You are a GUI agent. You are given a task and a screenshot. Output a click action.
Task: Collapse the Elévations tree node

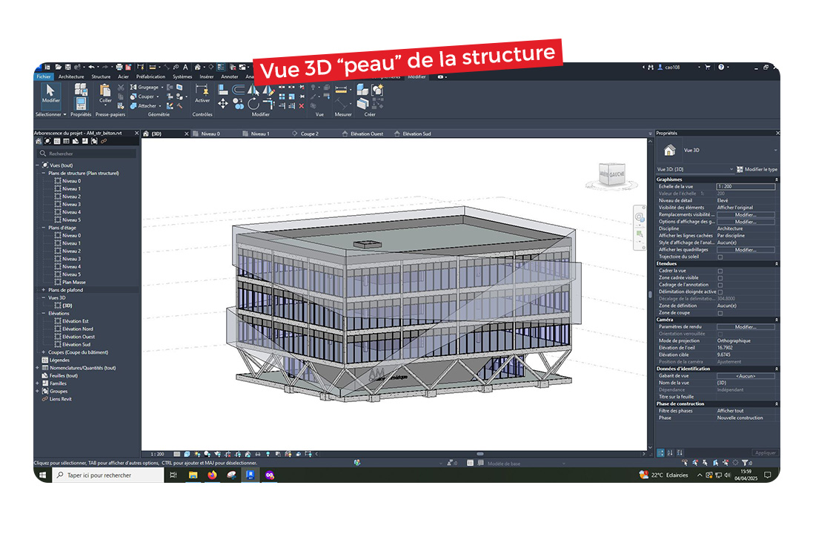(x=44, y=313)
